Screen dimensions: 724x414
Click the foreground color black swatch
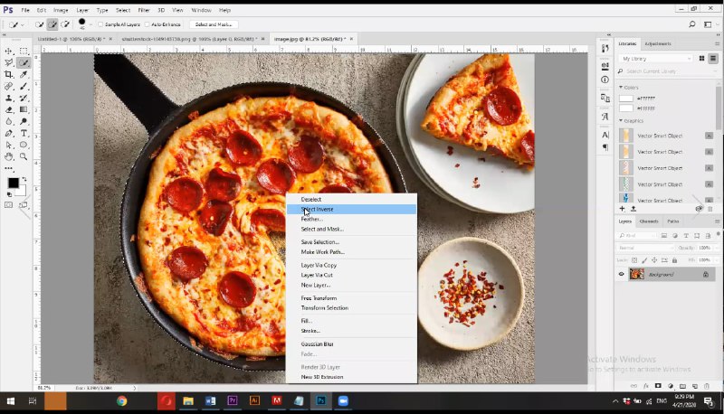click(13, 182)
